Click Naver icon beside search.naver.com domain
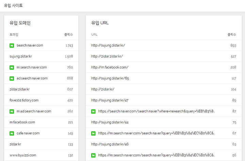 tap(12, 45)
